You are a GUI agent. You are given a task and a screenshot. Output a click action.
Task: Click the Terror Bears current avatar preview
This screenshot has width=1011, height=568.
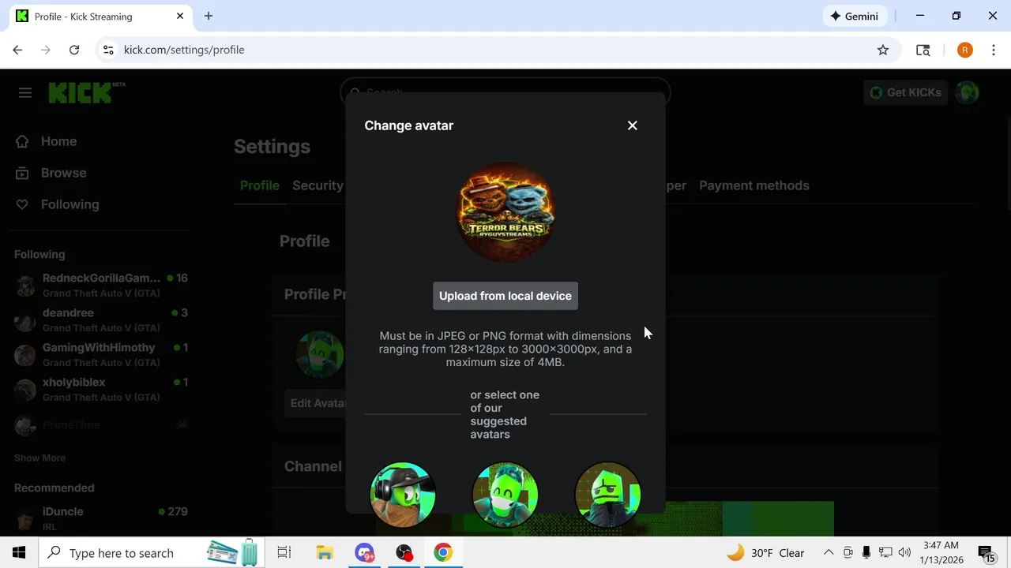[505, 211]
